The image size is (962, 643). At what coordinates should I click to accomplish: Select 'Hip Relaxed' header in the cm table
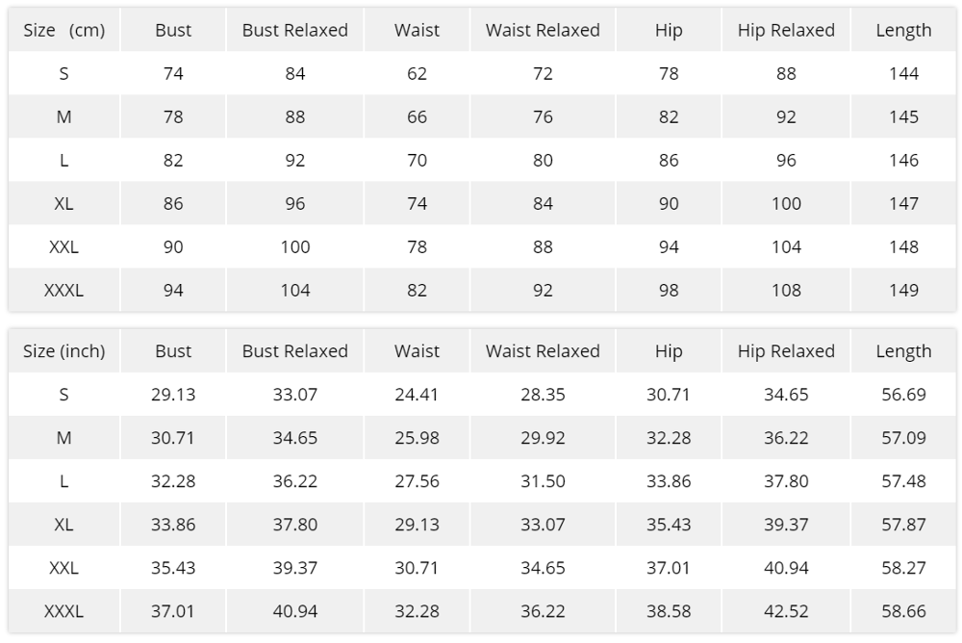[786, 31]
